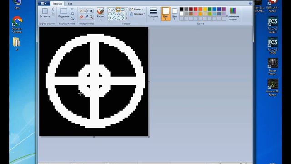Open the Заливка fill dropdown

[x=137, y=14]
